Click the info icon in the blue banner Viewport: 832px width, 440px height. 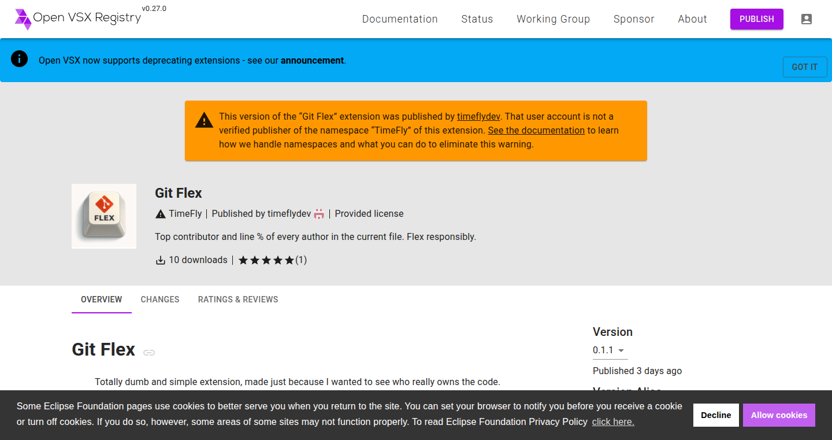(19, 59)
